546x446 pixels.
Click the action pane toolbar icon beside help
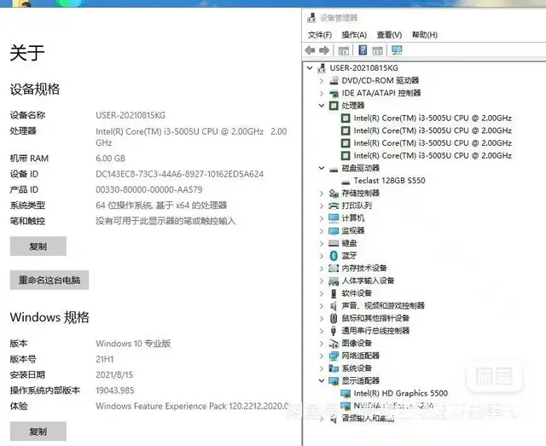[x=377, y=51]
